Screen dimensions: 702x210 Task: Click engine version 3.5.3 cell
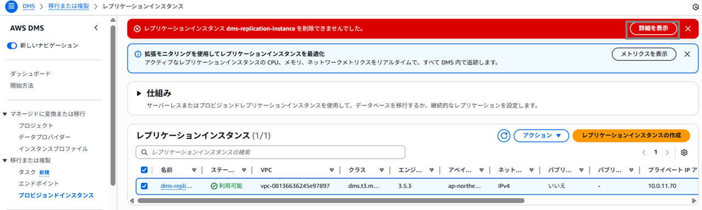406,186
